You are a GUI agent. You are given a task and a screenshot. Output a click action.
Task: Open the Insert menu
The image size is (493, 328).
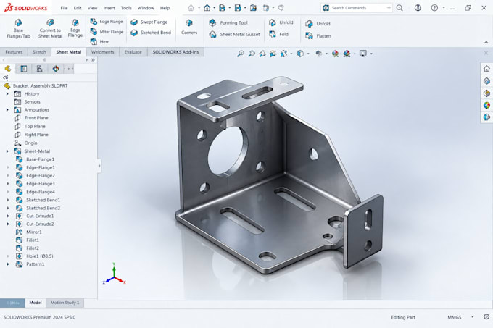pos(109,8)
